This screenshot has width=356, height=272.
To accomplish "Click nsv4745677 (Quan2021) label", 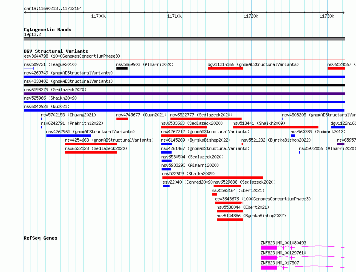I will pos(141,115).
